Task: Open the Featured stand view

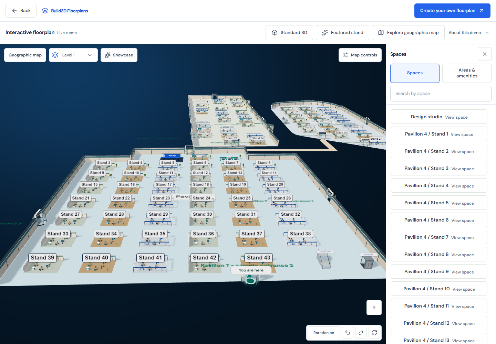Action: 342,33
